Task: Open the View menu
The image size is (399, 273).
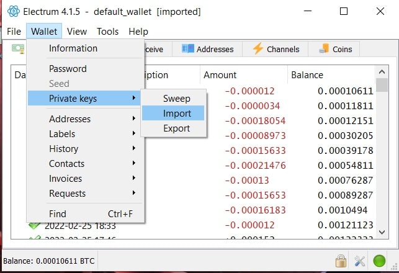Action: (x=77, y=32)
